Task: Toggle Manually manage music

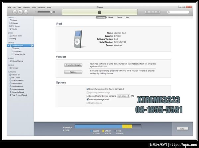Action: 88,99
